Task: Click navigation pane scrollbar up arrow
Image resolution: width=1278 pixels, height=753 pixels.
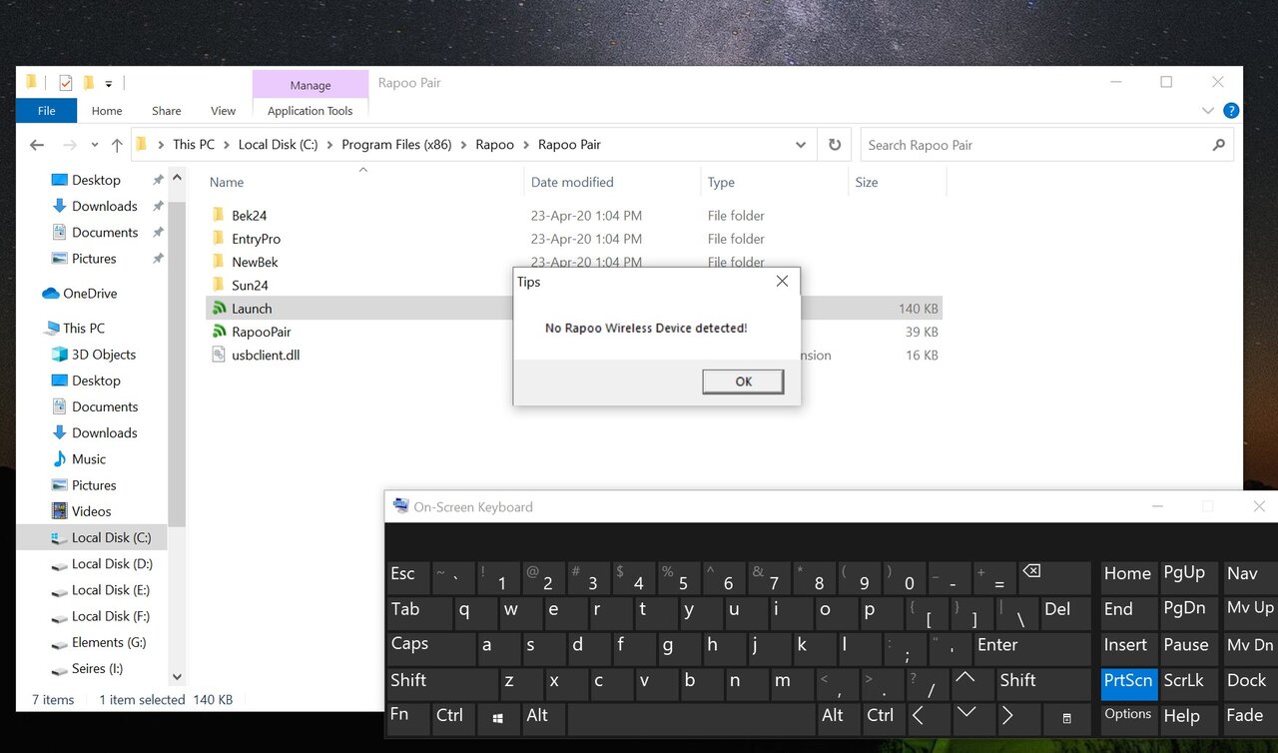Action: pos(177,179)
